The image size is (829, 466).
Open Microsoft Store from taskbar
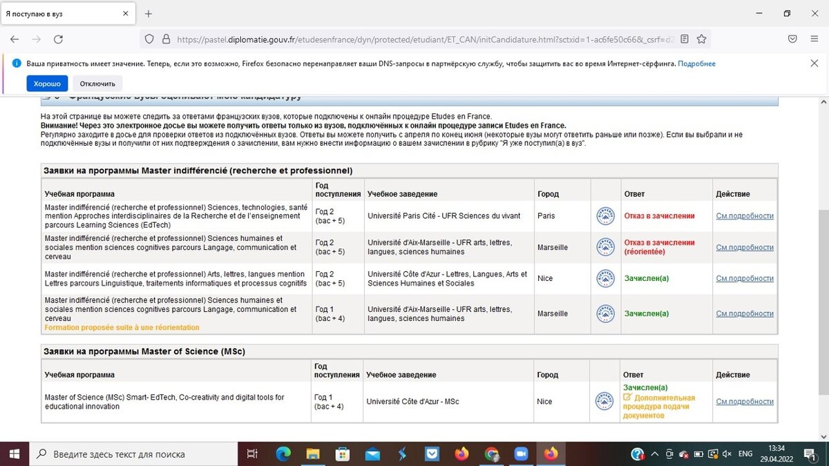(343, 454)
